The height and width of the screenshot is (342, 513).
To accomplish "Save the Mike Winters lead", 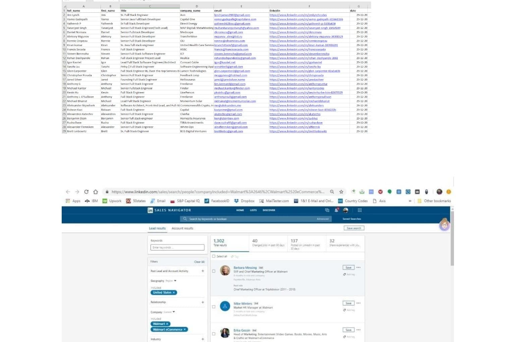I will 348,303.
